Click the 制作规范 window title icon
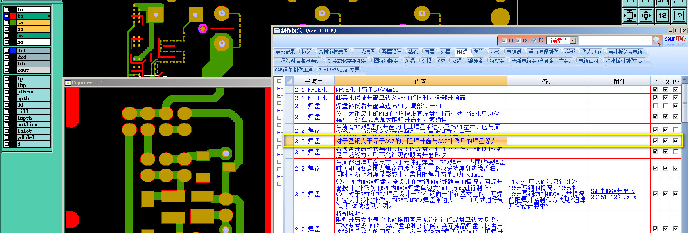688x233 pixels. tap(277, 31)
